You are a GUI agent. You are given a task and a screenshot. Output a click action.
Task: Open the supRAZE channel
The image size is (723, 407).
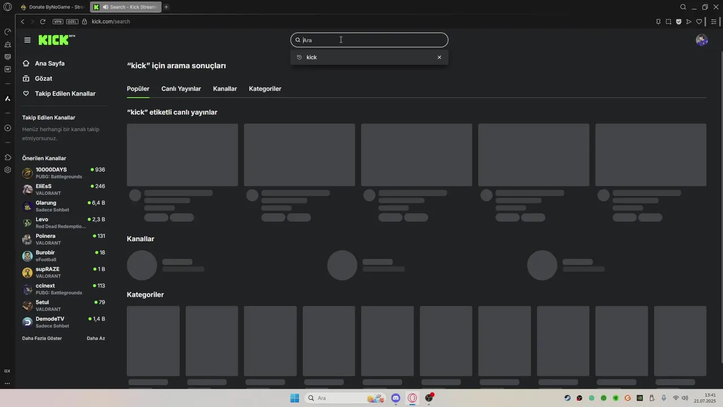click(63, 272)
